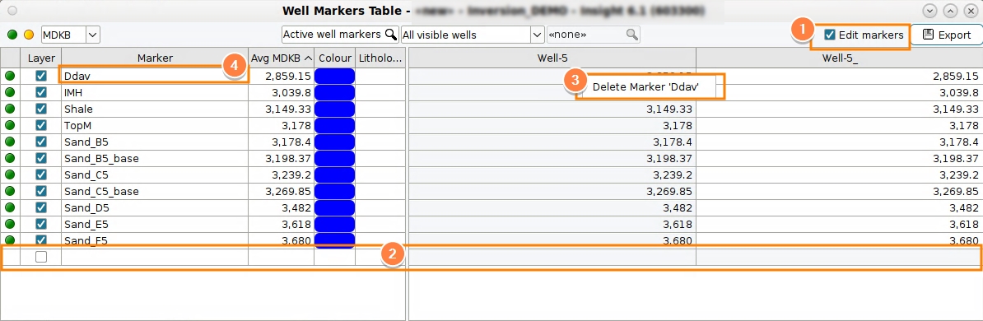Click the green status dot beside Sand_D5
Viewport: 983px width, 321px height.
click(9, 207)
